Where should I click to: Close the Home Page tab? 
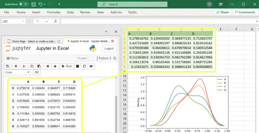pos(59,41)
